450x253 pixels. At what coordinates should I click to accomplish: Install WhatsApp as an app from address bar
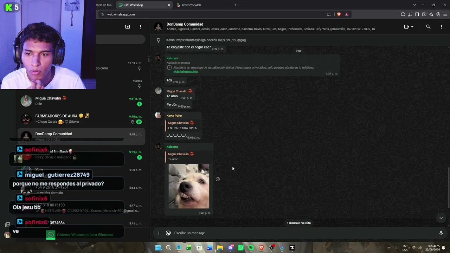coord(329,14)
